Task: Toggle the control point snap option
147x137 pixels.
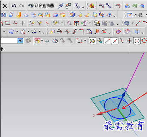Action: pos(122,41)
